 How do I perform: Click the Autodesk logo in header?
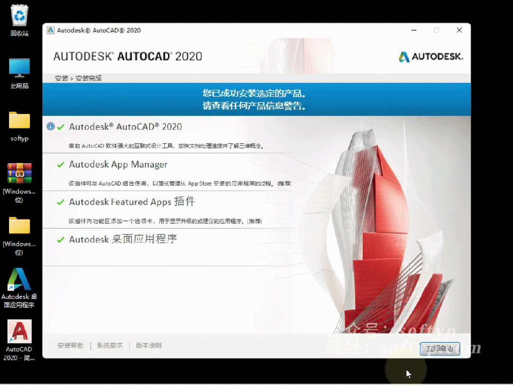(x=430, y=57)
